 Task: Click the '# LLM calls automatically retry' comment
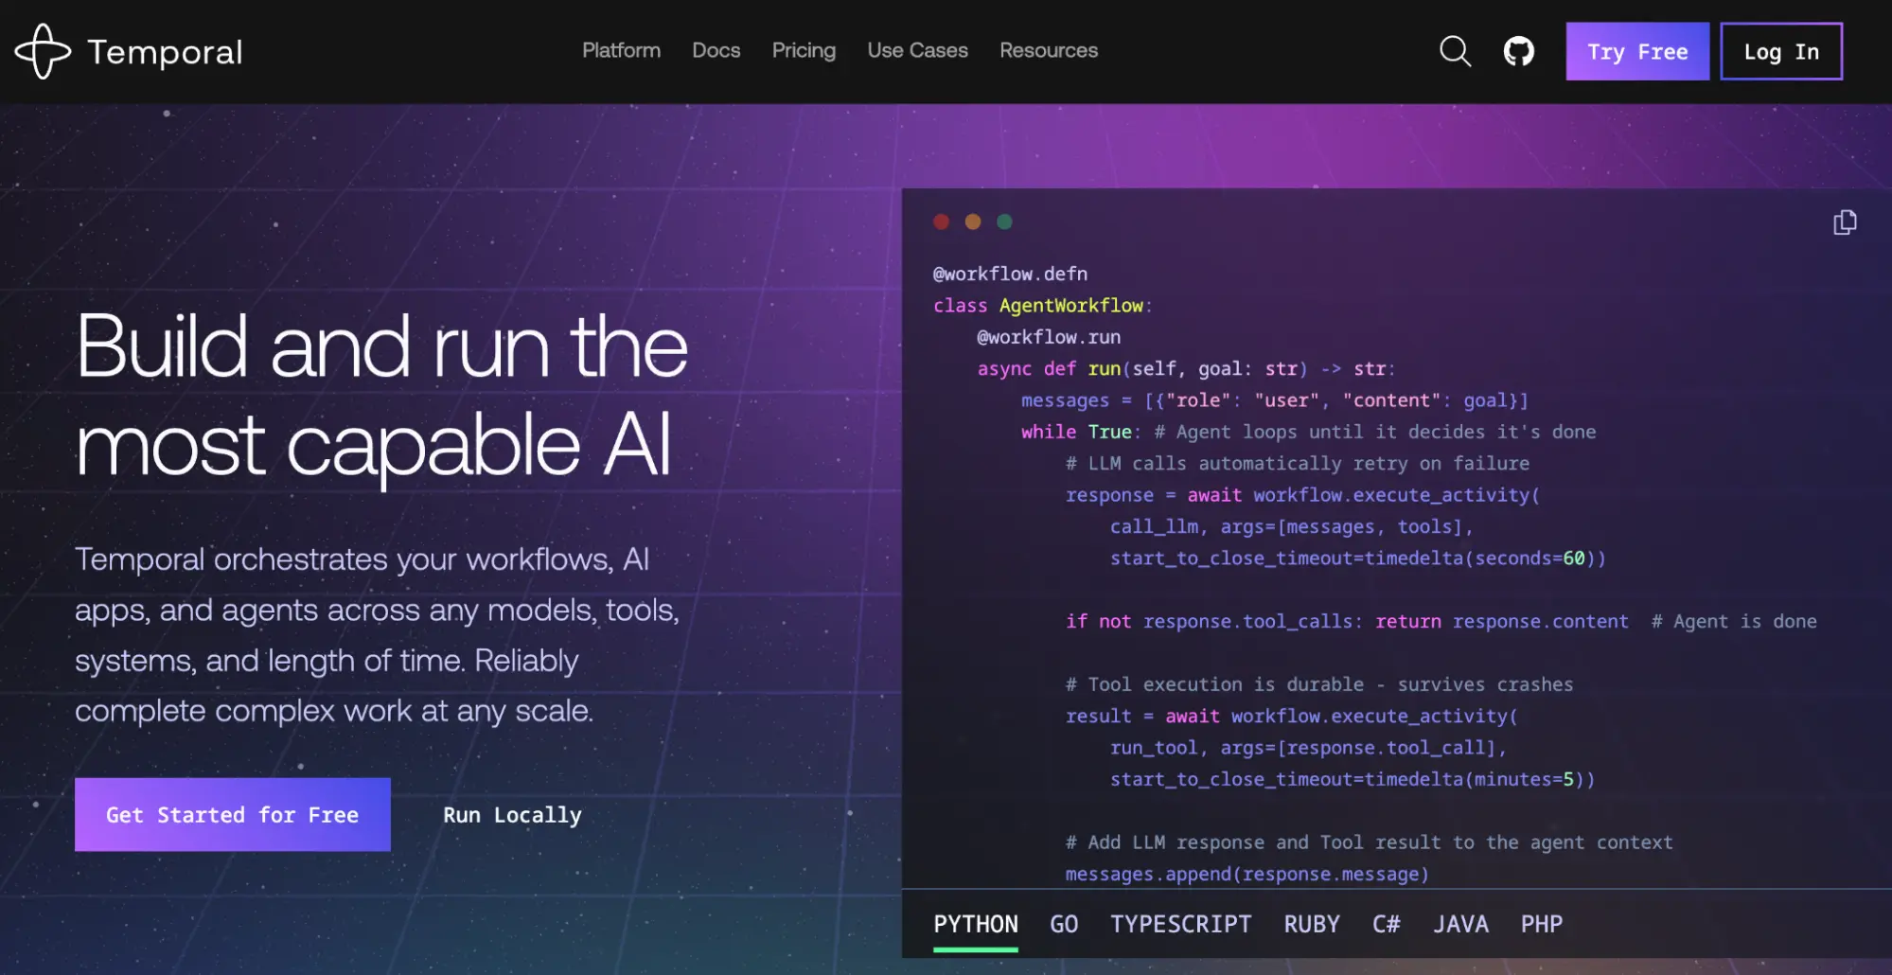point(1298,464)
